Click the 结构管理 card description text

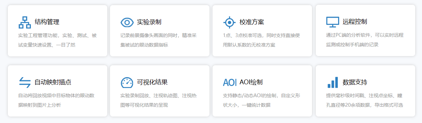57,40
